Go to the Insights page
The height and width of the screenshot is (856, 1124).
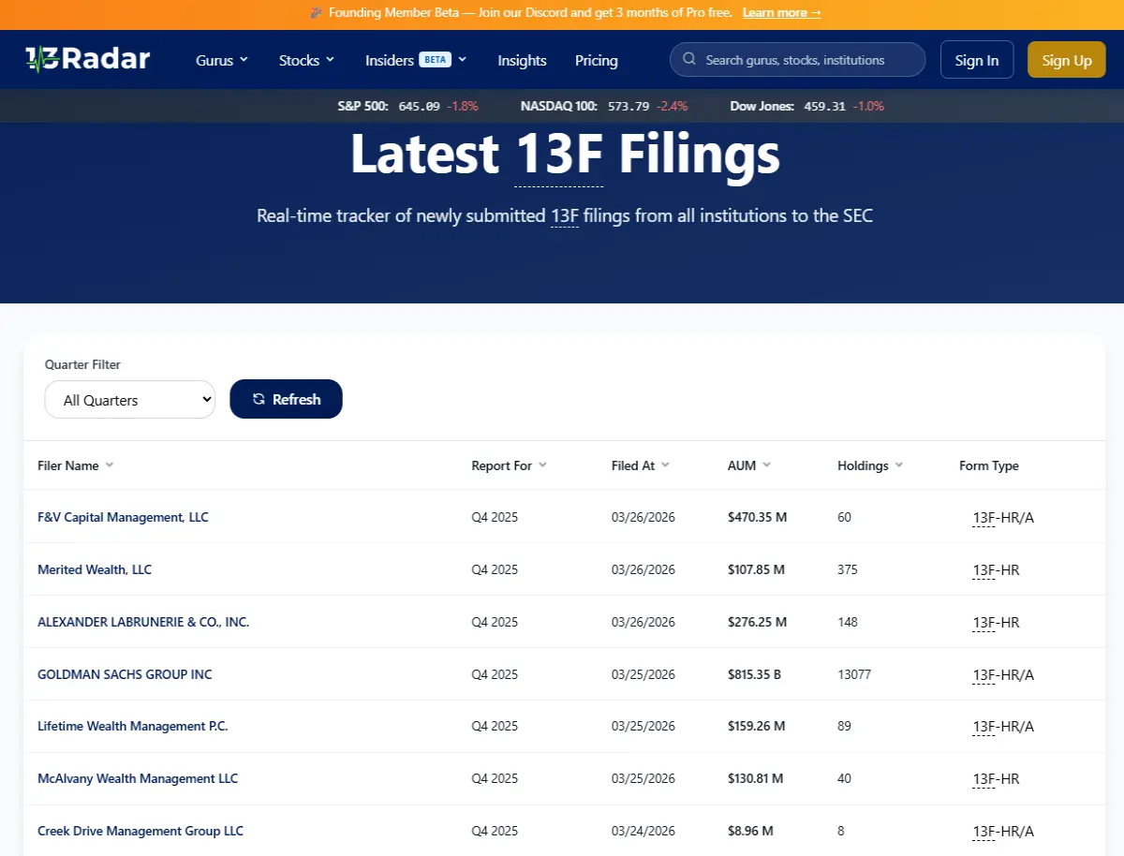(x=522, y=60)
